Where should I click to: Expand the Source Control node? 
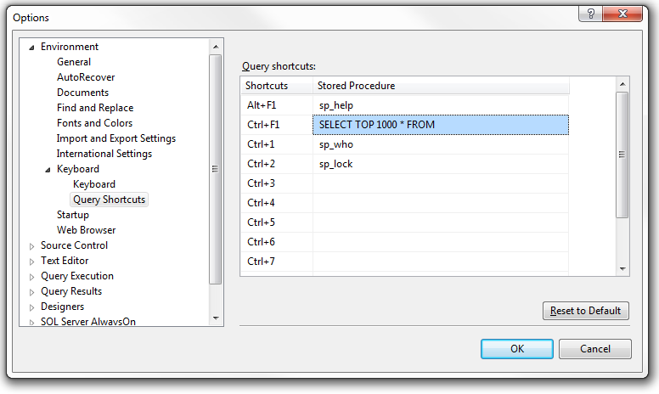31,246
